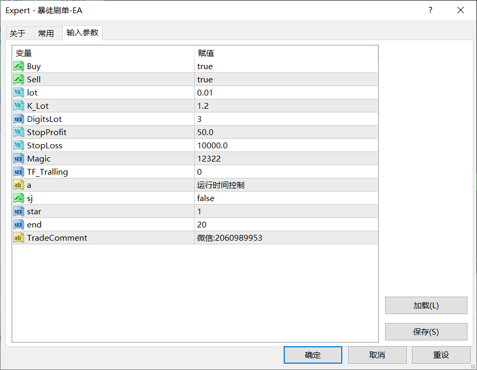Click the 变量 column header
477x370 pixels.
tap(104, 53)
